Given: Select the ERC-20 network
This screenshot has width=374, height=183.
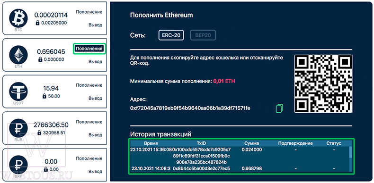Looking at the screenshot, I should click(171, 35).
